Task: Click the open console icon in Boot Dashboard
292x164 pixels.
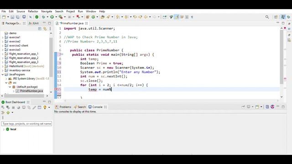Action: [x=24, y=108]
